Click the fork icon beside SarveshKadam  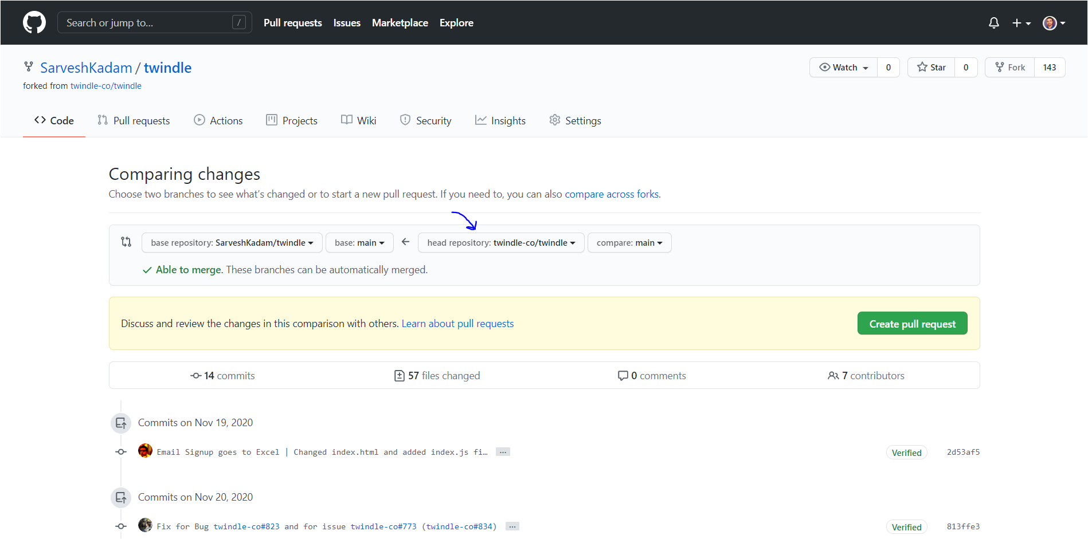tap(28, 67)
